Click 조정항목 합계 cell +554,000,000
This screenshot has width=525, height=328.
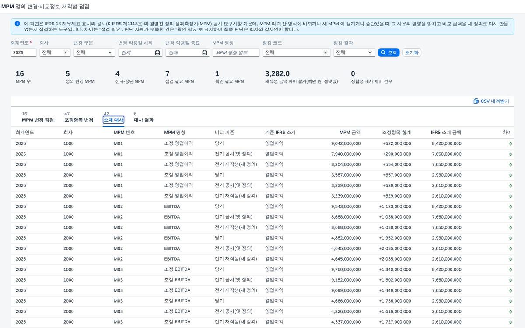point(397,164)
